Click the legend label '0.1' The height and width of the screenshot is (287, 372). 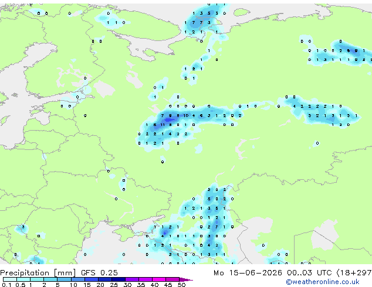pos(6,285)
